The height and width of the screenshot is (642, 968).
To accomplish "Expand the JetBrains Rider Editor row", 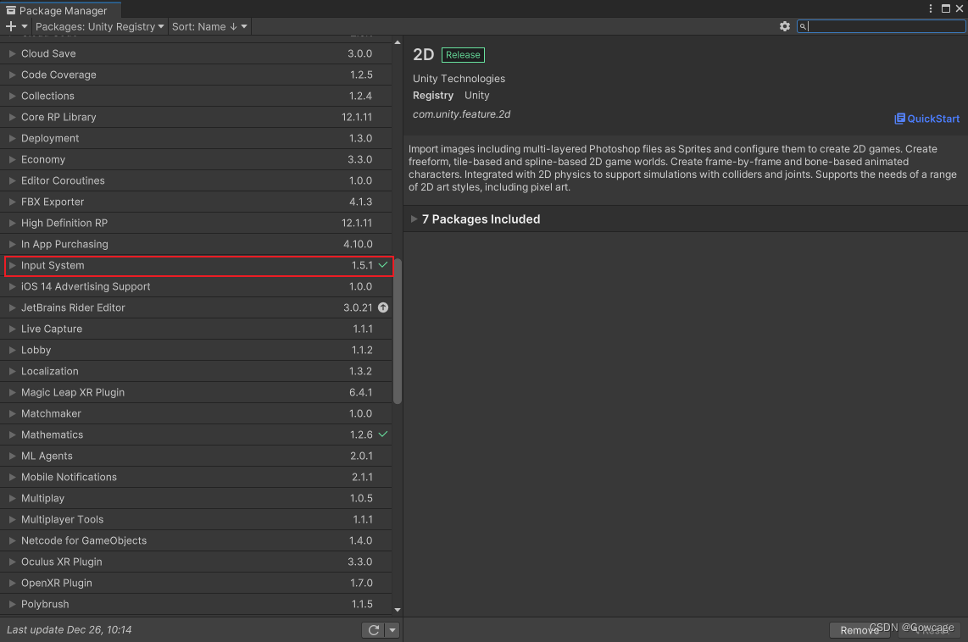I will click(x=12, y=307).
